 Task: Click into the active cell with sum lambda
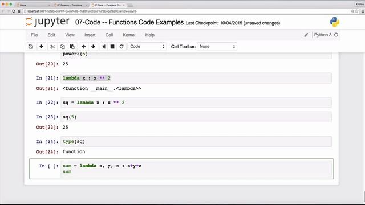(196, 169)
